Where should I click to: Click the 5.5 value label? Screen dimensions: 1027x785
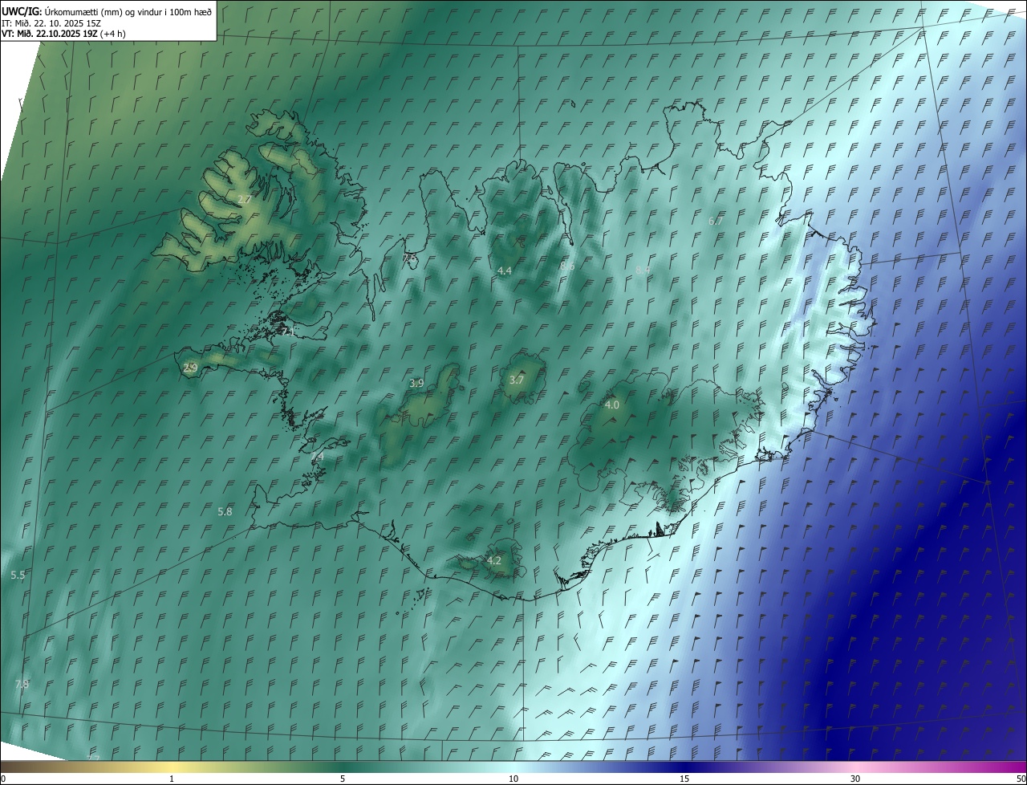coord(18,576)
